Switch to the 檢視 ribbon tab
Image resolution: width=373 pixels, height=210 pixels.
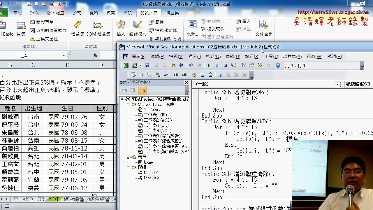point(128,13)
